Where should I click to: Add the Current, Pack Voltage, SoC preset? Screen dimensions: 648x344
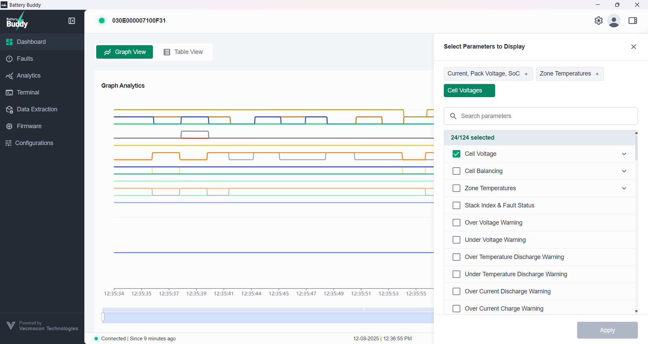488,74
